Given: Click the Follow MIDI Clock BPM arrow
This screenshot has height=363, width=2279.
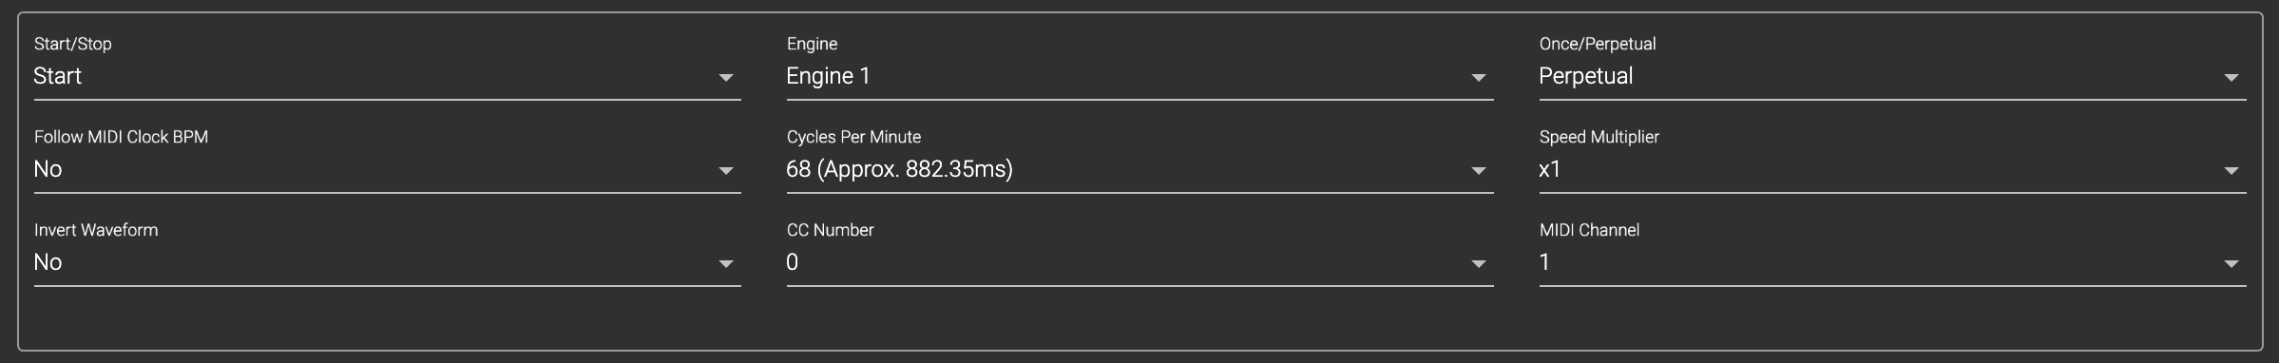Looking at the screenshot, I should pyautogui.click(x=725, y=171).
